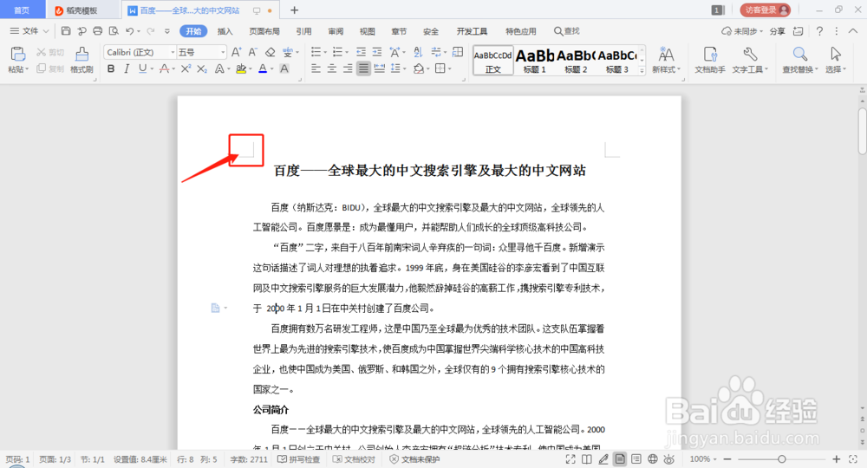Click the font color A swatch
The height and width of the screenshot is (468, 867).
pos(263,68)
